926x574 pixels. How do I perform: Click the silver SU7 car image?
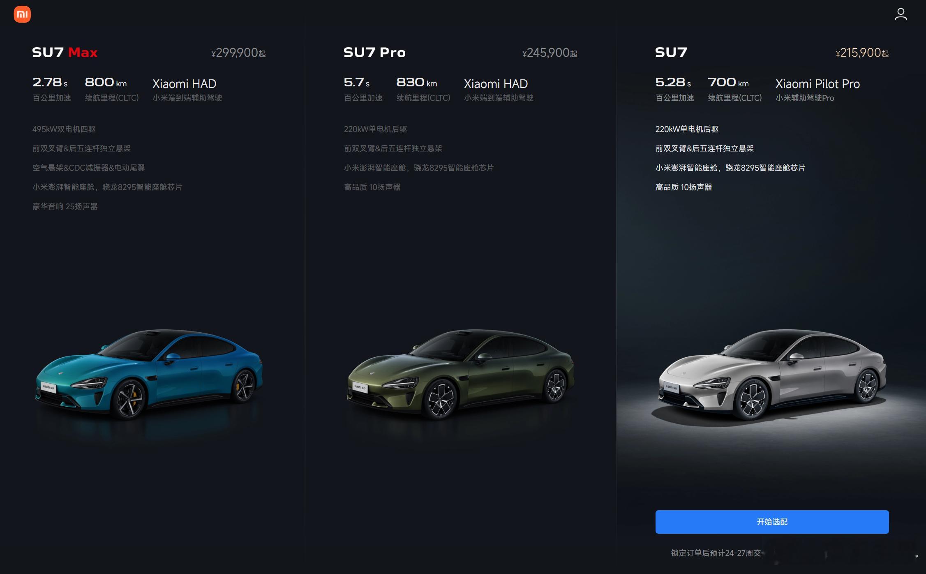pos(772,374)
